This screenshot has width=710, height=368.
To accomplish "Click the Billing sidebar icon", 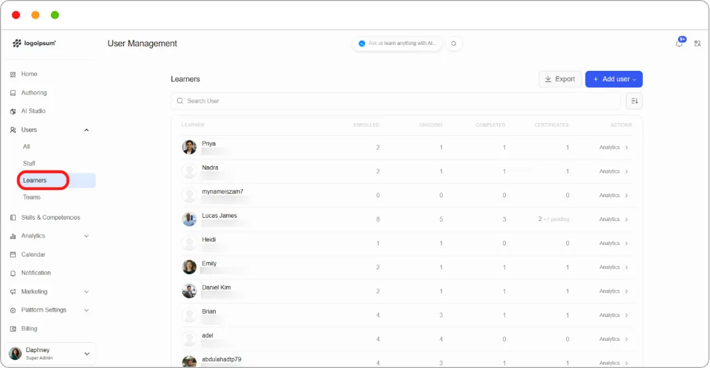I will (13, 329).
